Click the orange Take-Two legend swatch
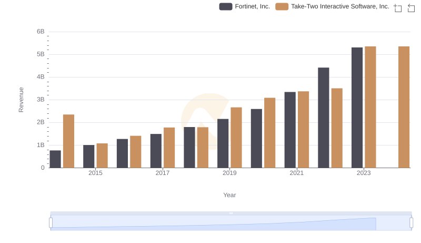Image resolution: width=421 pixels, height=243 pixels. pos(282,6)
